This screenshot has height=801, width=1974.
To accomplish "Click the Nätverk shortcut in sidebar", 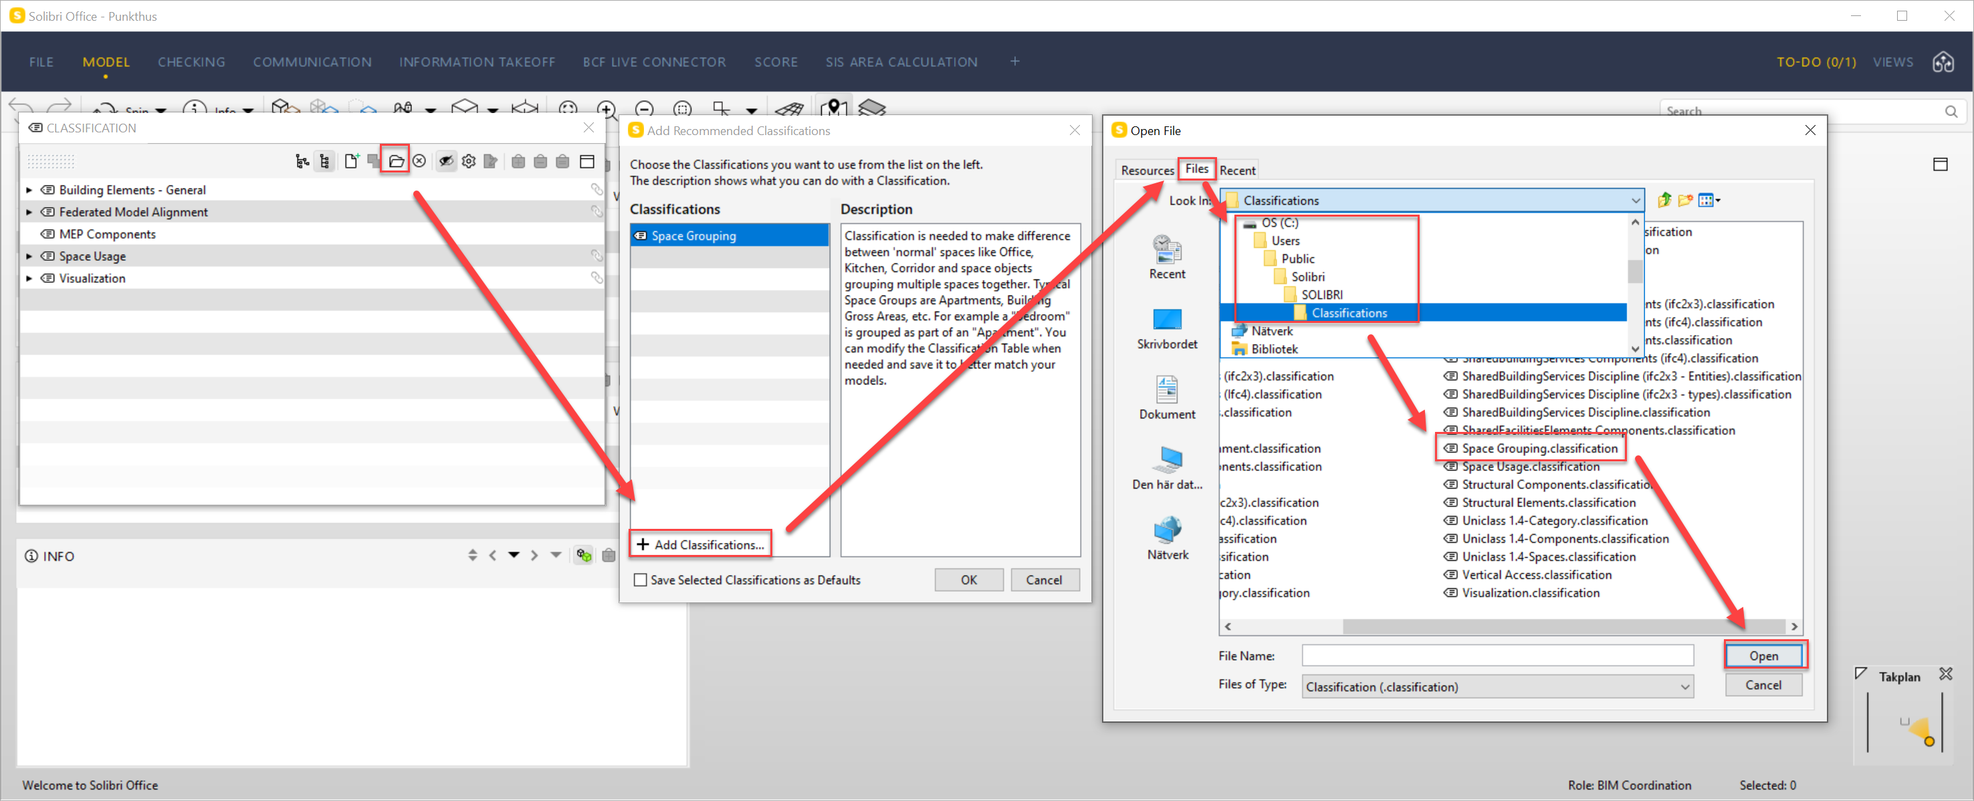I will (1167, 538).
